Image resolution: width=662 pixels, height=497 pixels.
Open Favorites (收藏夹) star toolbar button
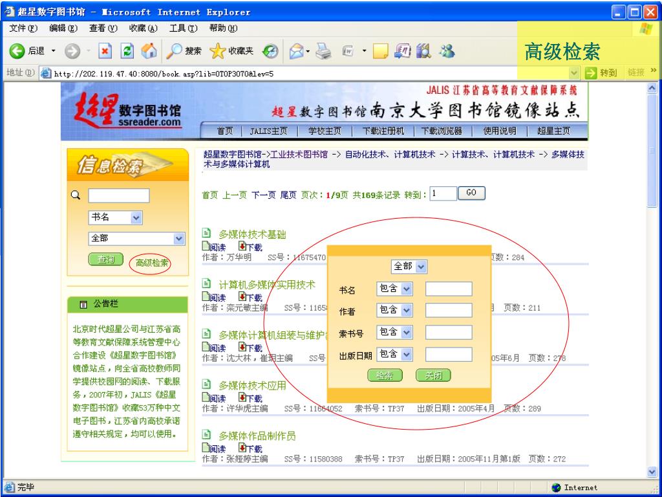click(x=231, y=51)
